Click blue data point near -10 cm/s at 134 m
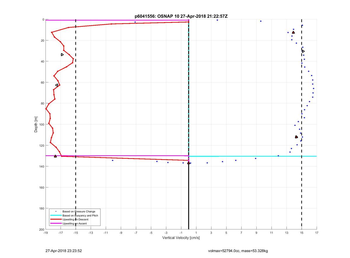This screenshot has height=258, width=350. pos(113,160)
